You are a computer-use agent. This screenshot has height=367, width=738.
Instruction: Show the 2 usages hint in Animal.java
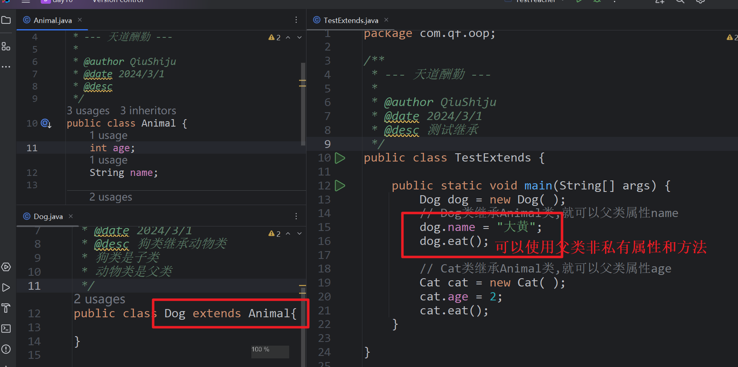pos(111,197)
